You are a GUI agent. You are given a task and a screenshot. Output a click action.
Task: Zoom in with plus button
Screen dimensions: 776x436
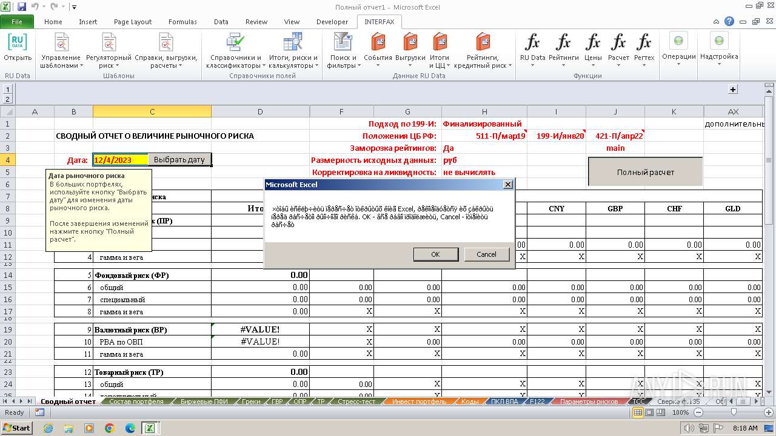(769, 412)
